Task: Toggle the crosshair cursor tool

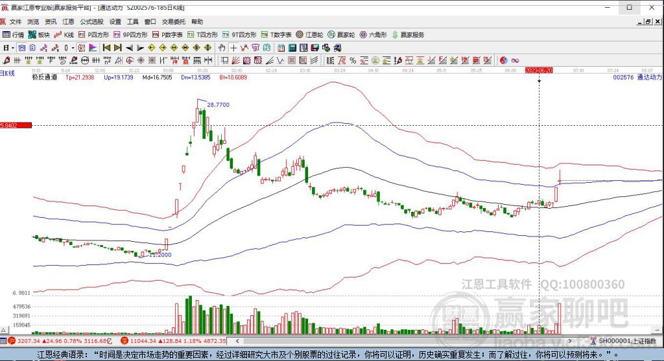Action: coord(233,48)
